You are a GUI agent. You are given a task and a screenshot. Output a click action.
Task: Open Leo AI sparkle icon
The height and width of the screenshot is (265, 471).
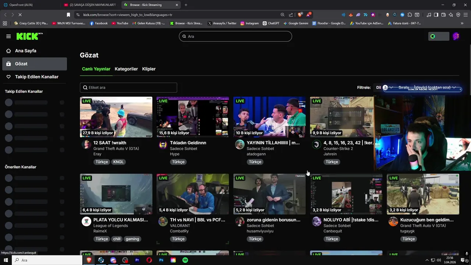pyautogui.click(x=451, y=15)
